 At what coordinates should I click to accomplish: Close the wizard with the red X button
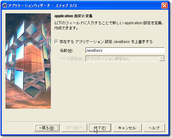[164, 5]
